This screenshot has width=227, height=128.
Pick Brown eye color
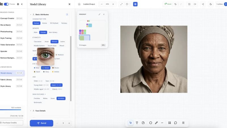56,68
